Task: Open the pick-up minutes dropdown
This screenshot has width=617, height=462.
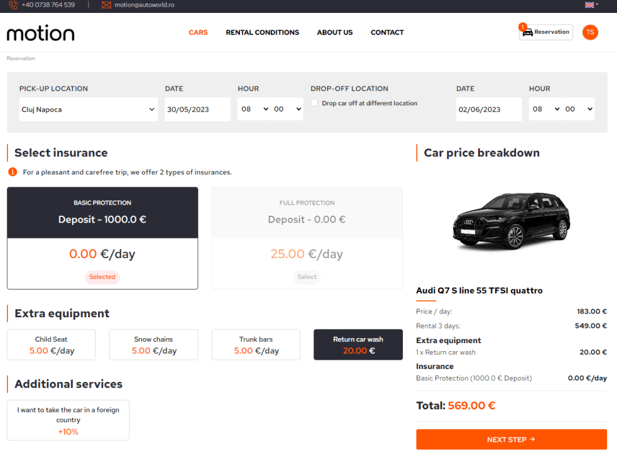Action: [287, 109]
